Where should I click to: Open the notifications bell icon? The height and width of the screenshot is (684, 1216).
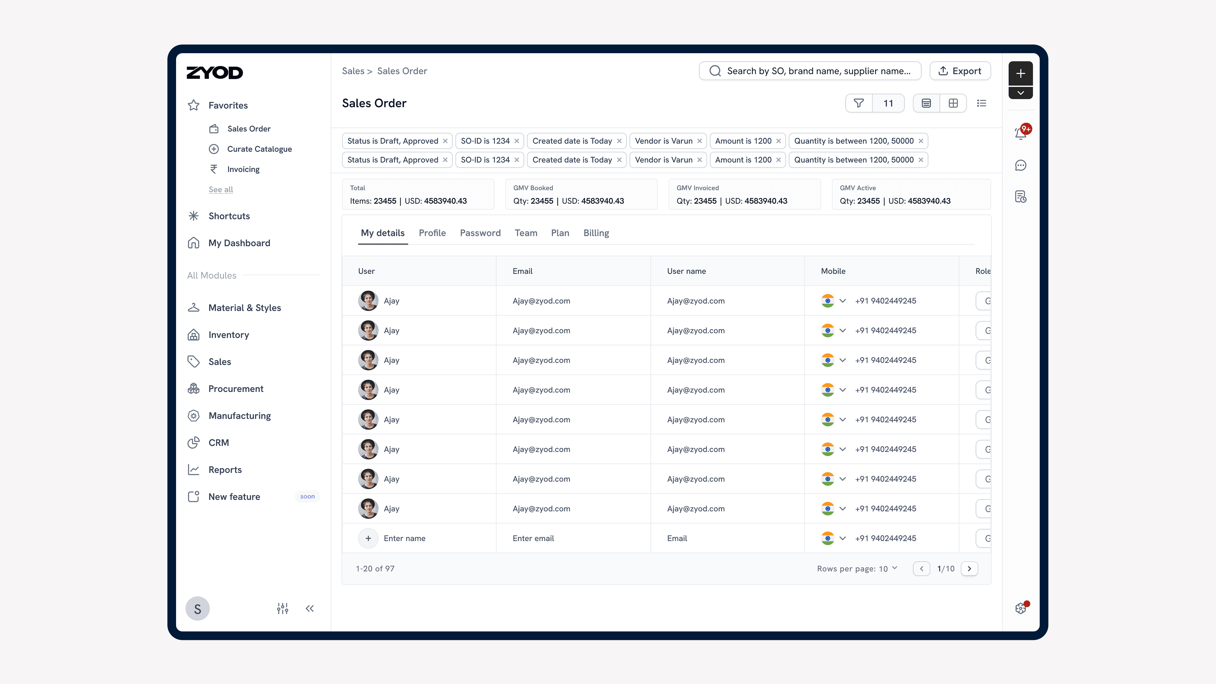point(1021,134)
